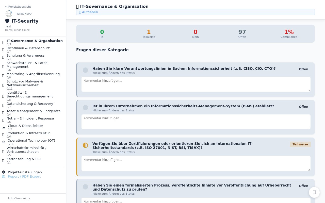
Task: Click the 1% Compliance figure
Action: tap(289, 32)
